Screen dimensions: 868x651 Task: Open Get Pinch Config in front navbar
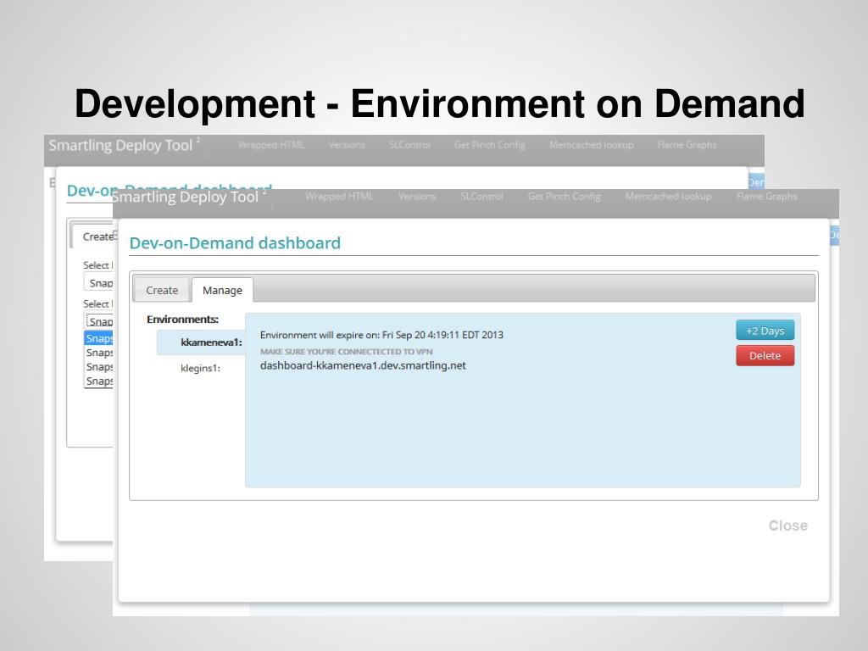pyautogui.click(x=564, y=197)
